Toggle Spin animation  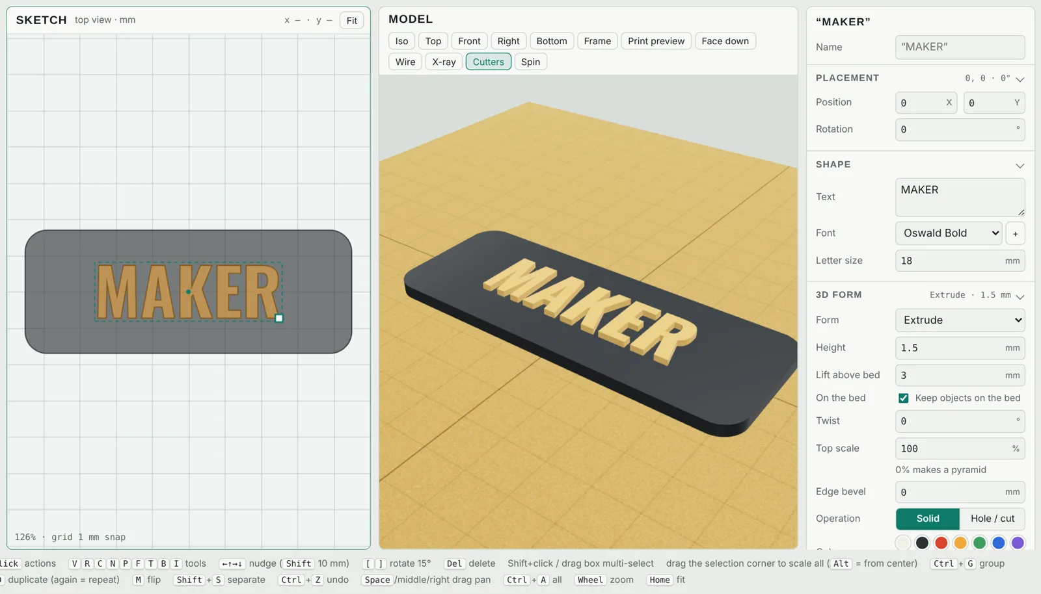point(530,62)
